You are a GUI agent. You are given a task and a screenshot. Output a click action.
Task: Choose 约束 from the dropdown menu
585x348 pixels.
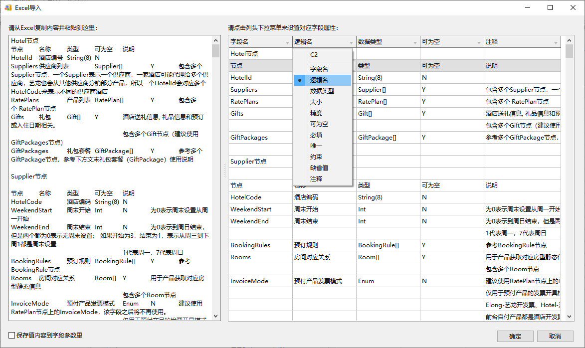tap(323, 157)
